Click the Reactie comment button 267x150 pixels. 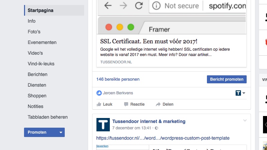(134, 104)
